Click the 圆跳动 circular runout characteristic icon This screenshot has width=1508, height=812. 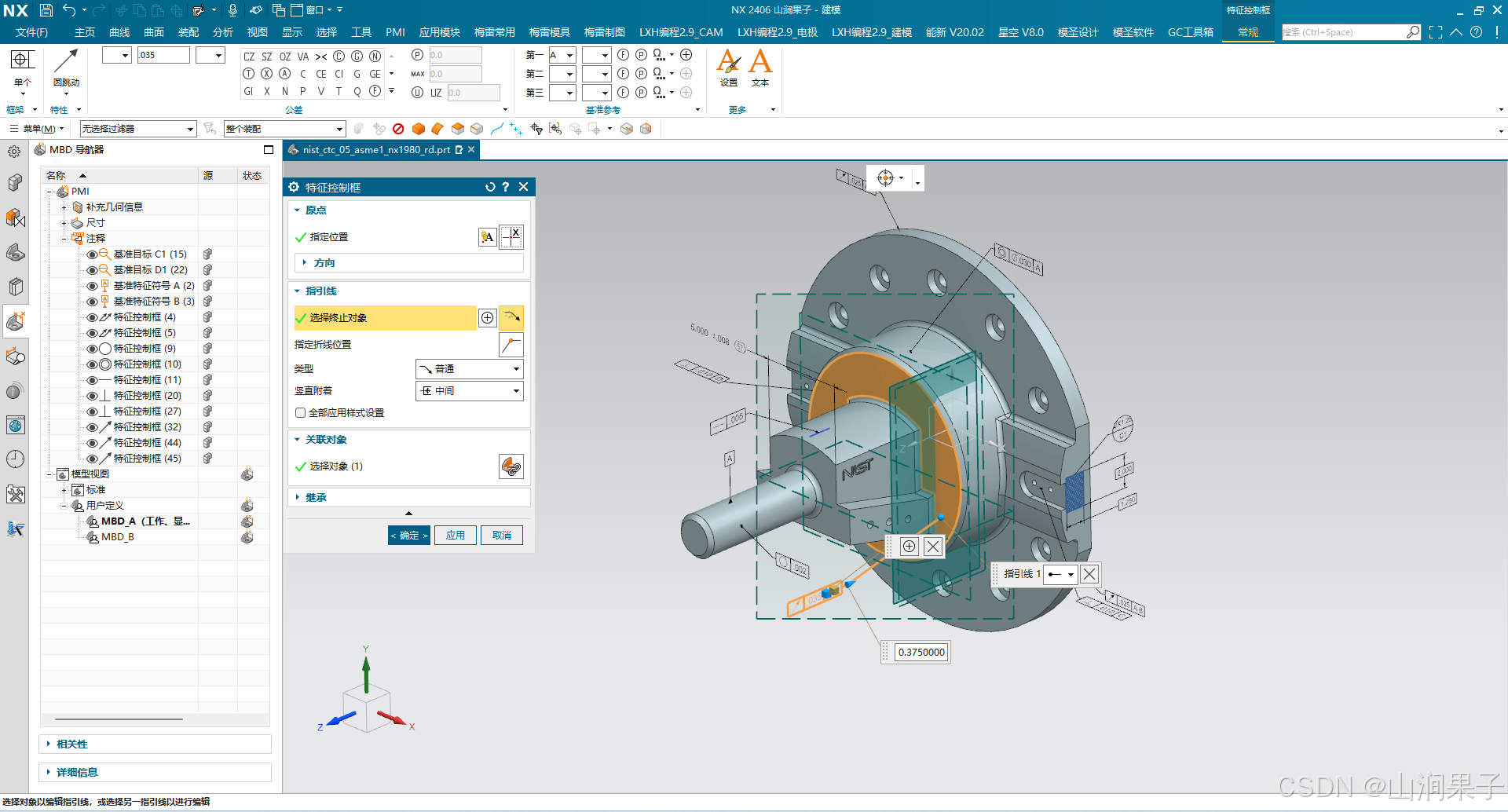point(66,60)
